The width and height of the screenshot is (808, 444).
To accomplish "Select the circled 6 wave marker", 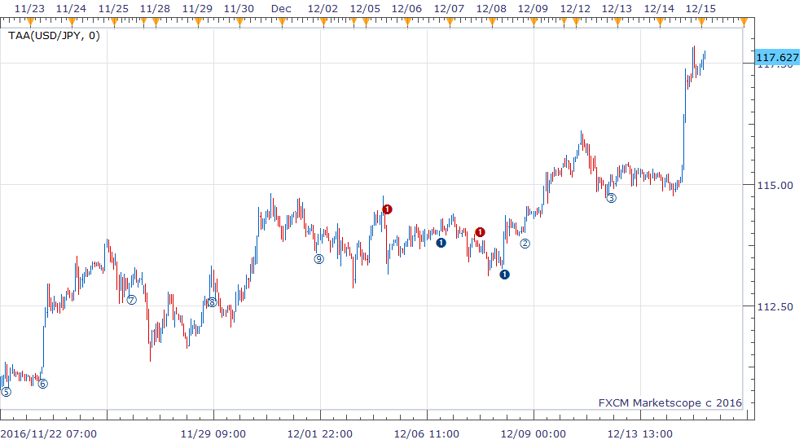I will click(x=43, y=384).
